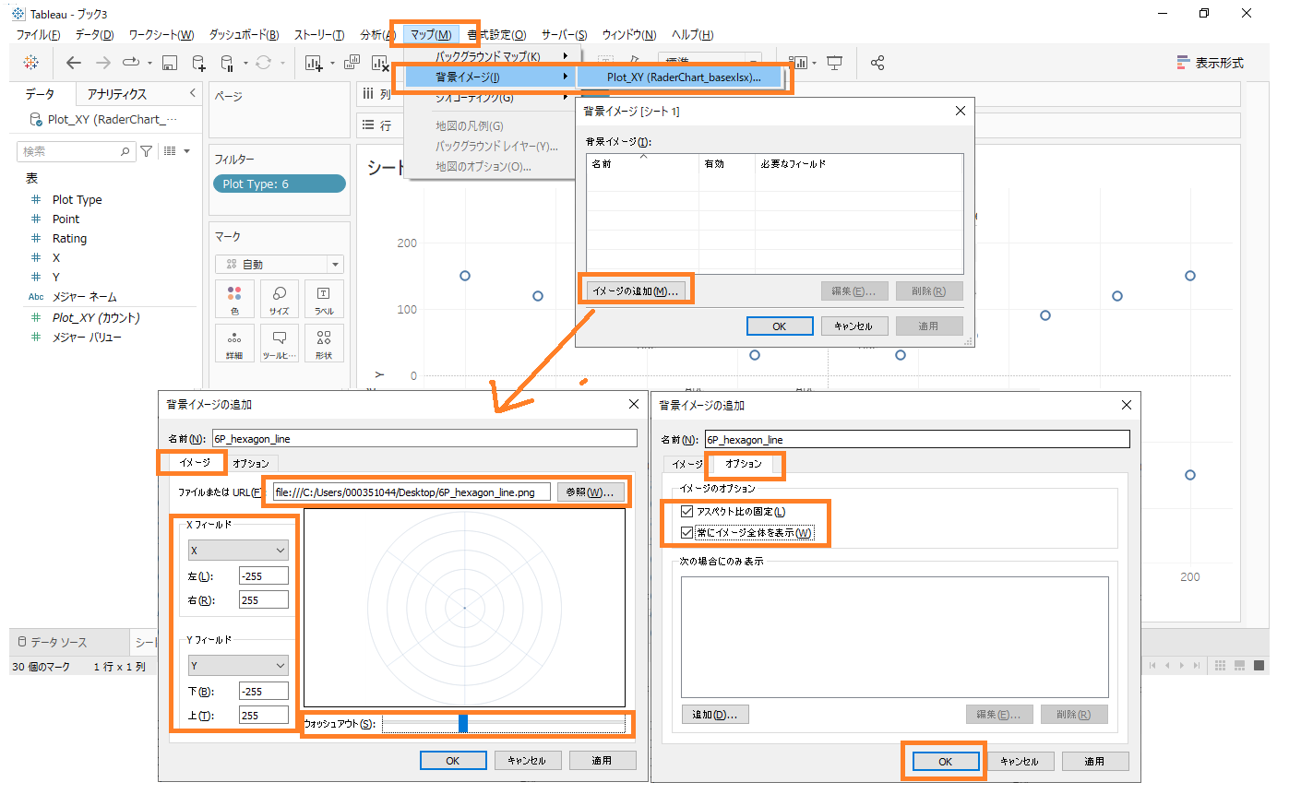Click the イメージの追加(M)... button
Viewport: 1301px width, 806px height.
(x=635, y=291)
